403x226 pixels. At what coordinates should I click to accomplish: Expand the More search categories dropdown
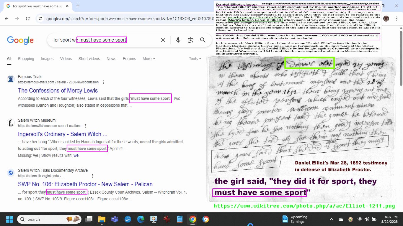(x=149, y=59)
